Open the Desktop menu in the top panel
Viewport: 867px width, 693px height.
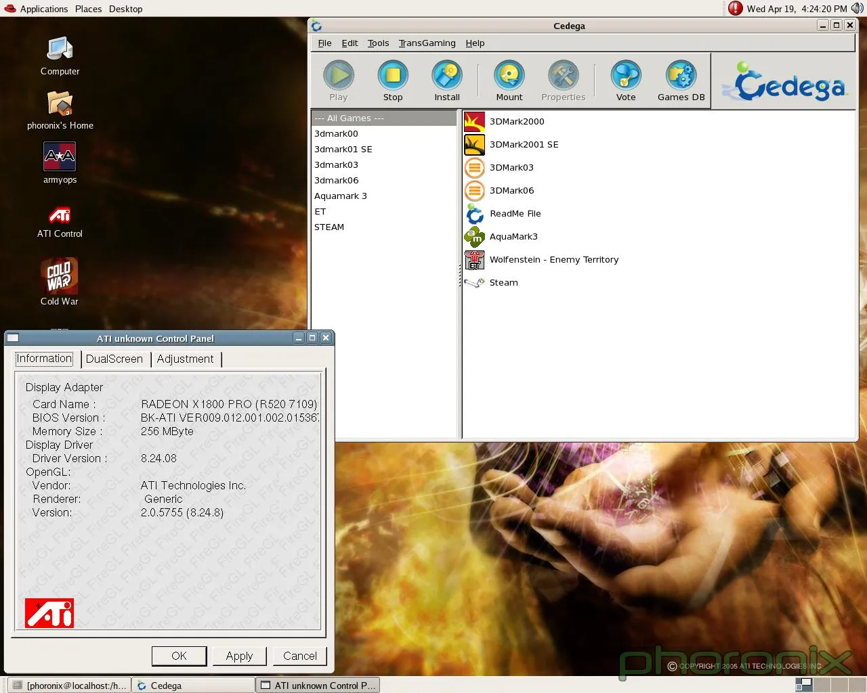click(125, 9)
